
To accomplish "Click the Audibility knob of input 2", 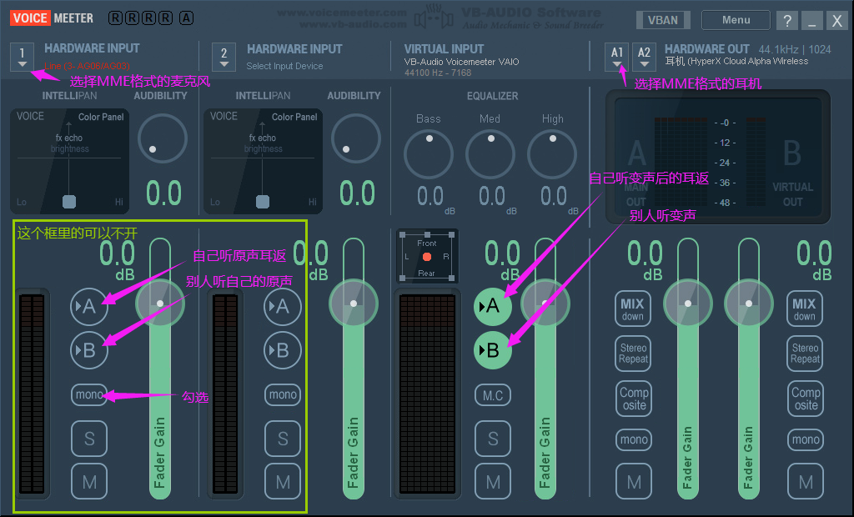I will pos(355,138).
